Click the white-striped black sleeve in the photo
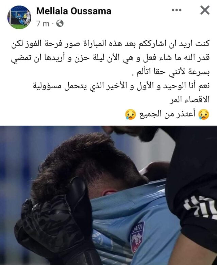 click(200, 207)
